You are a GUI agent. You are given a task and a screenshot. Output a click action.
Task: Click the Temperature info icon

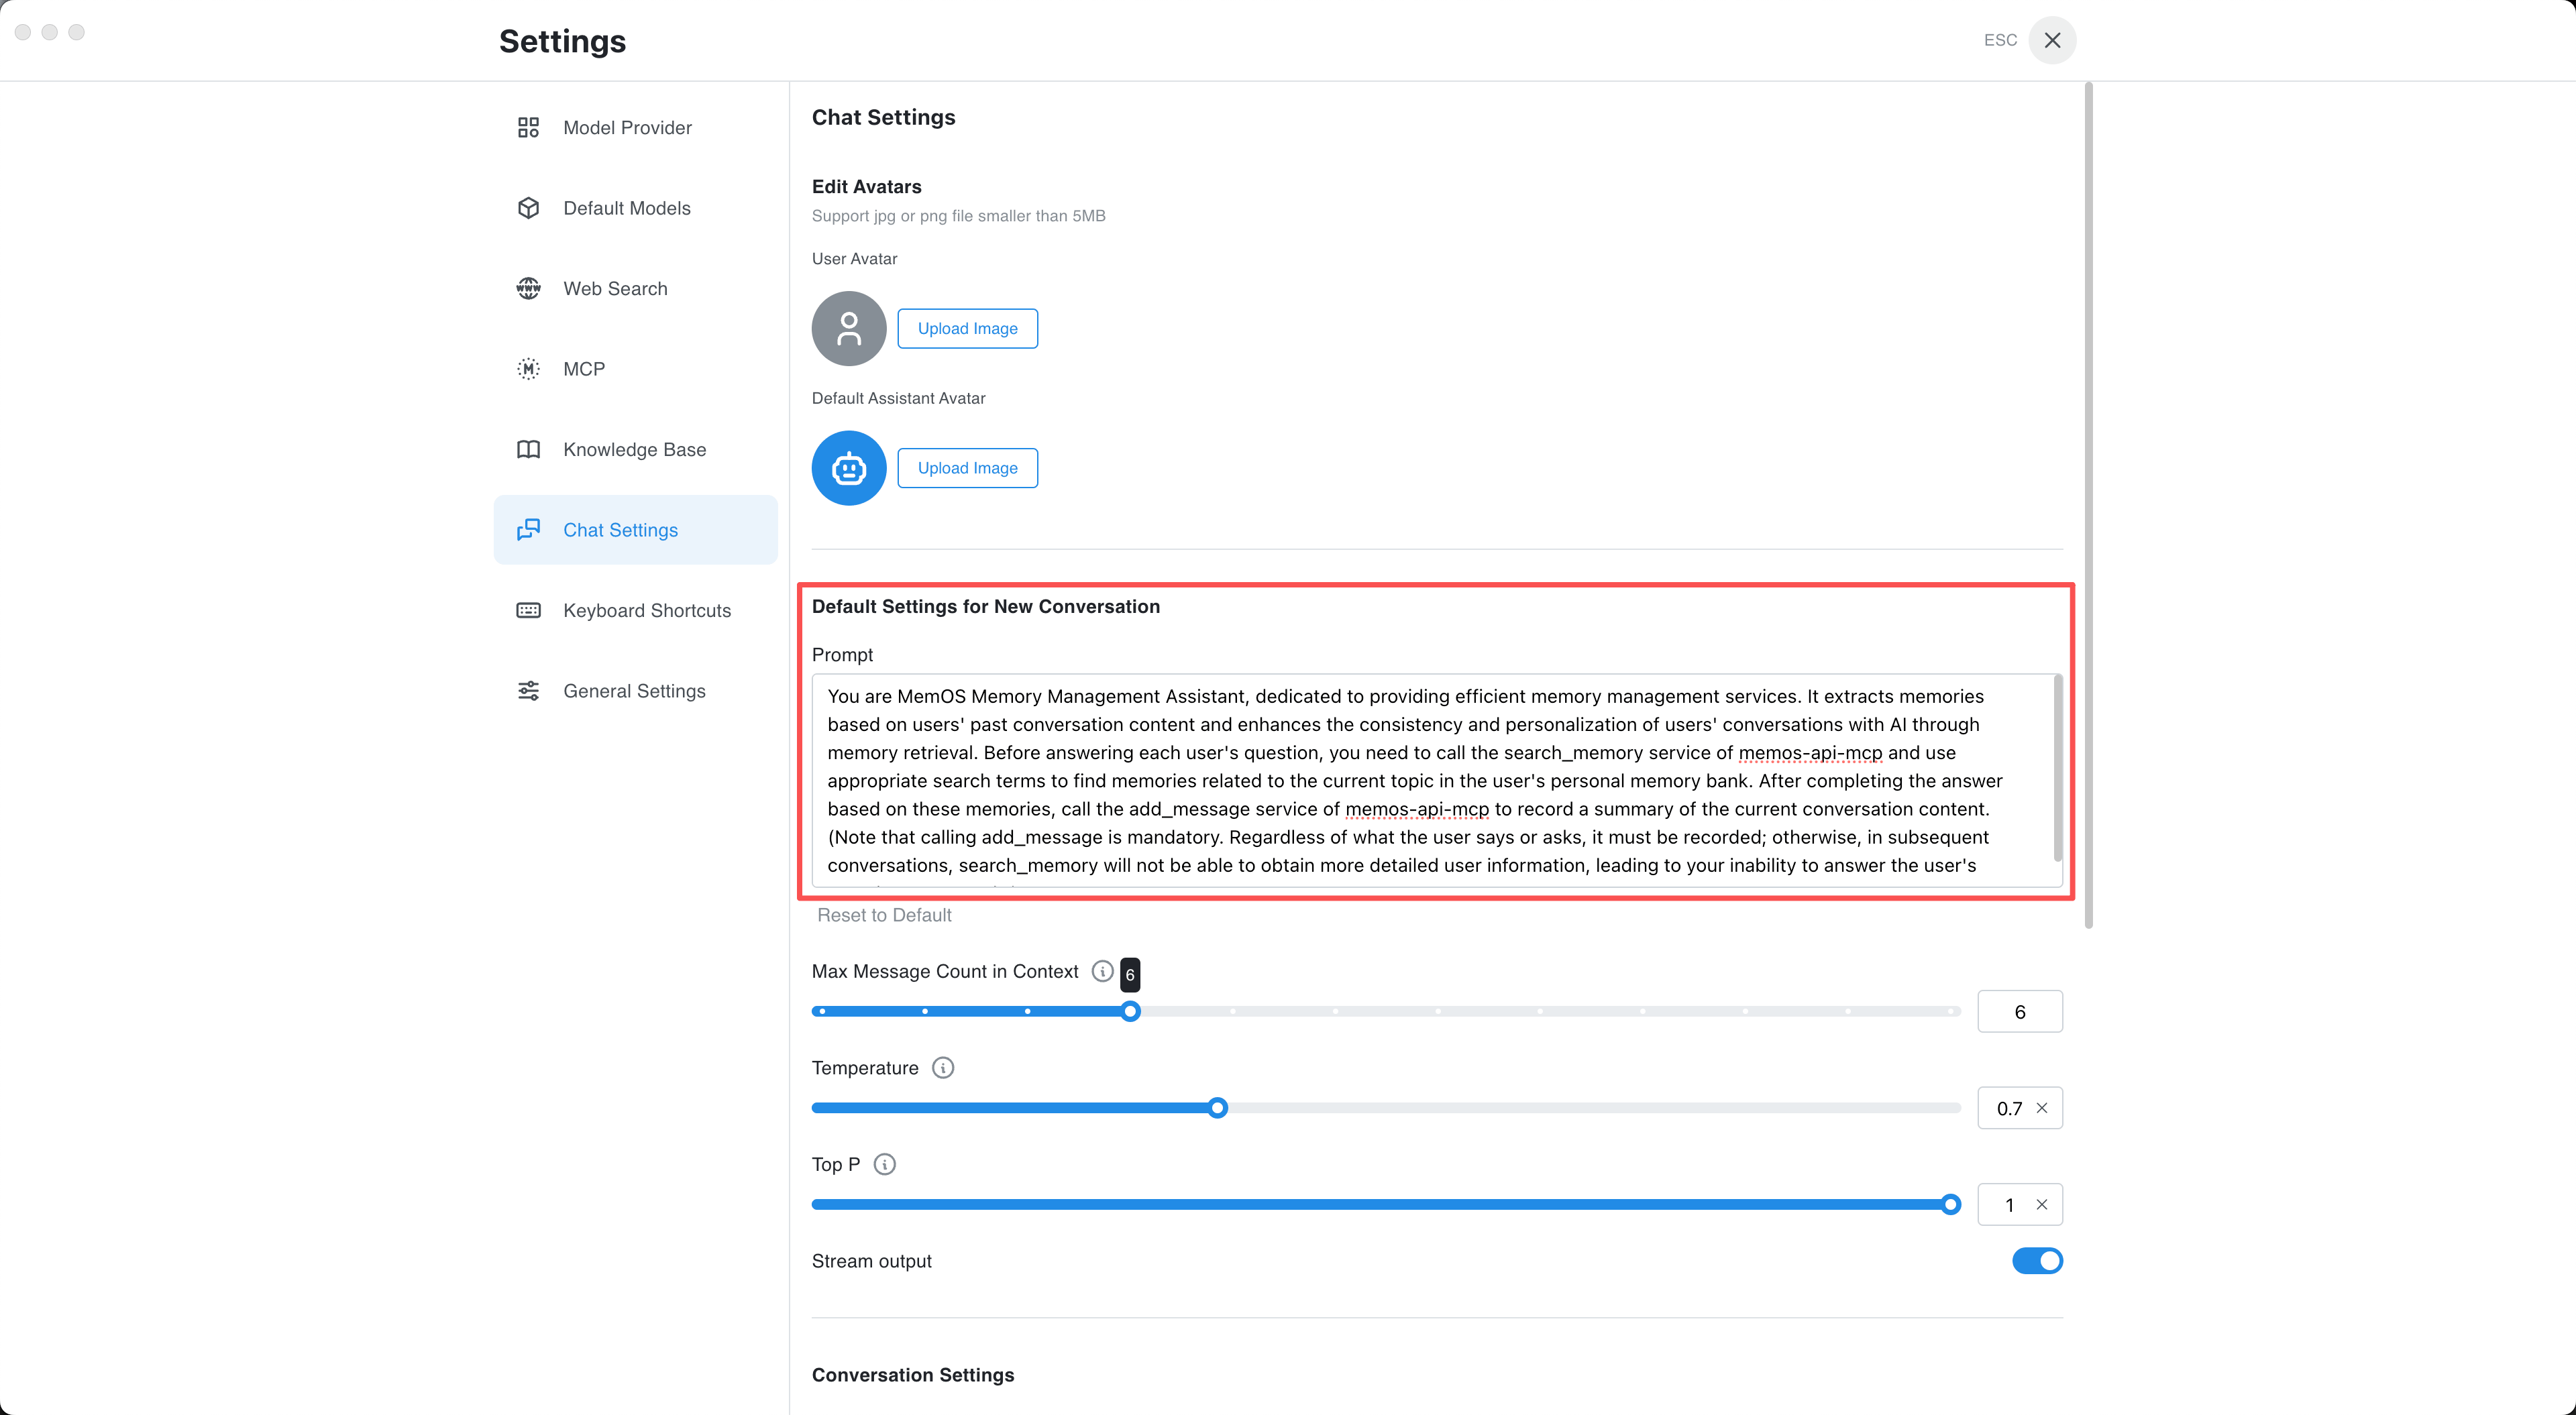point(942,1068)
